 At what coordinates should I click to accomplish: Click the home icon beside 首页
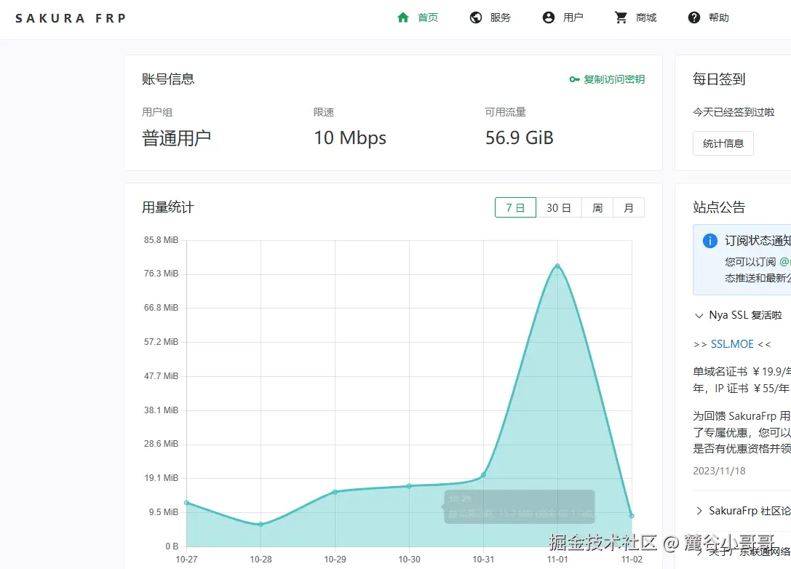point(404,17)
